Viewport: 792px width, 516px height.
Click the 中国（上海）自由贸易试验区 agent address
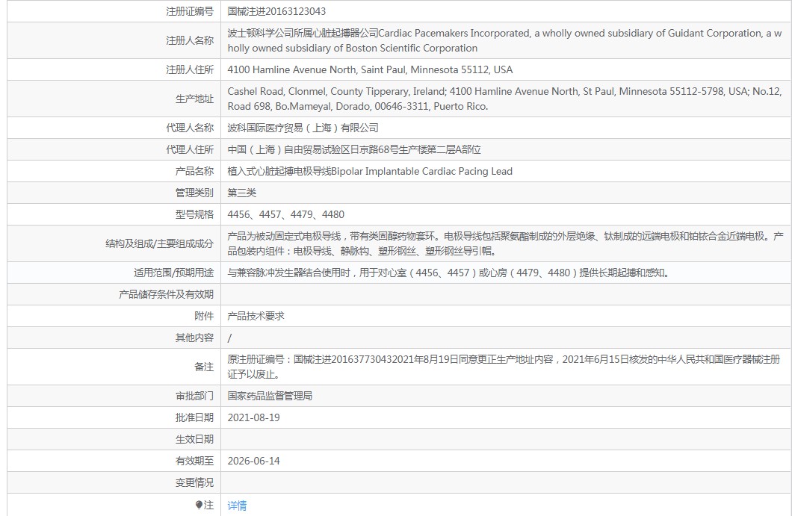pyautogui.click(x=354, y=149)
